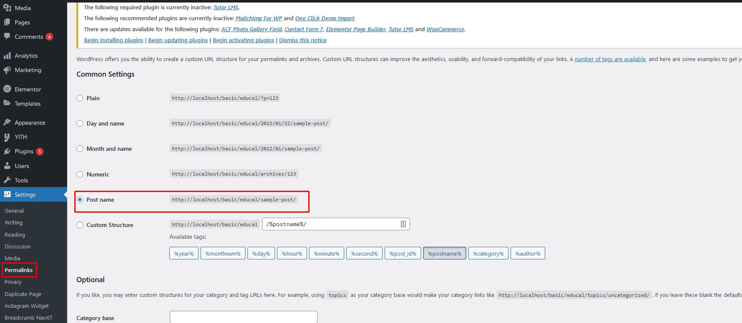This screenshot has height=323, width=742.
Task: Click the icon inside custom structure field
Action: 403,224
